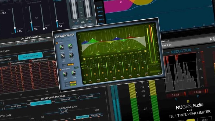Viewport: 215px width, 121px height.
Task: Toggle the ADAPTIVE GAIN checkbox
Action: pyautogui.click(x=59, y=109)
